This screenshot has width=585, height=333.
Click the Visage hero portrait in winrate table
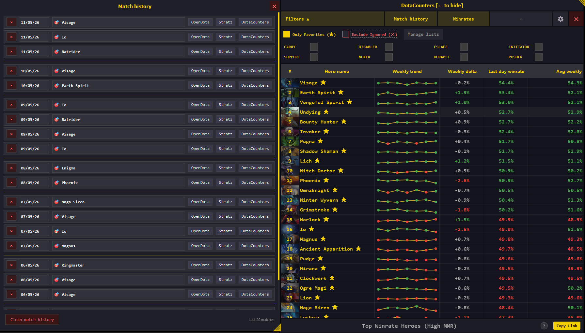click(290, 83)
